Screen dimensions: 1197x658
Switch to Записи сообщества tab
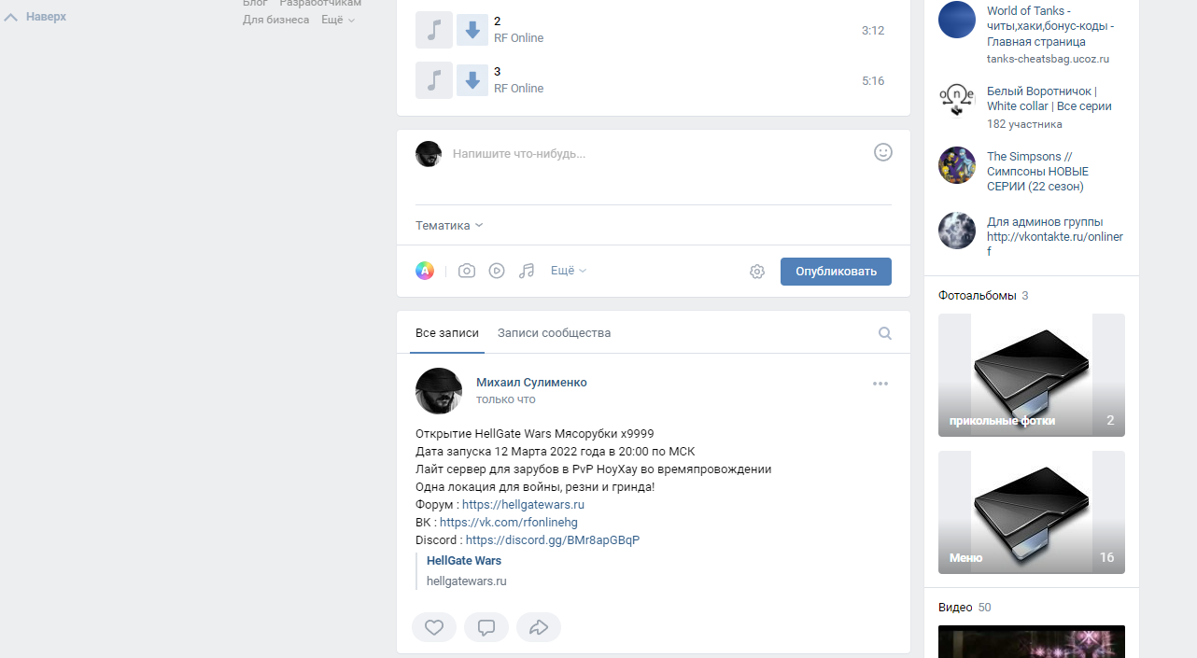coord(554,333)
